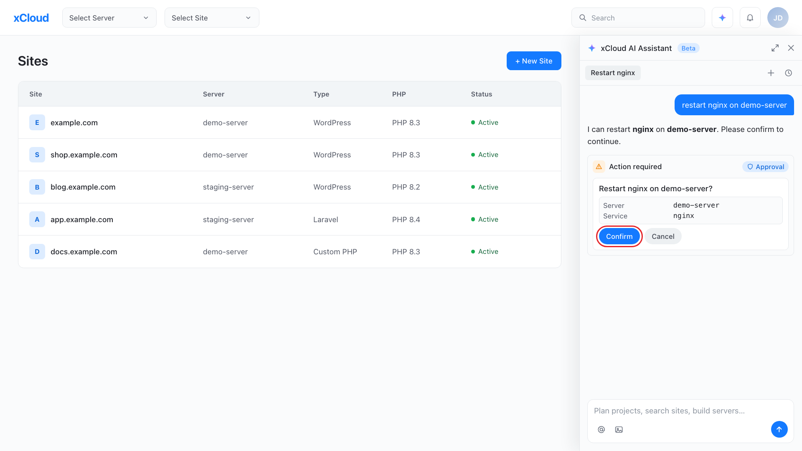Image resolution: width=802 pixels, height=451 pixels.
Task: Switch to the Restart nginx chat tab
Action: (612, 73)
